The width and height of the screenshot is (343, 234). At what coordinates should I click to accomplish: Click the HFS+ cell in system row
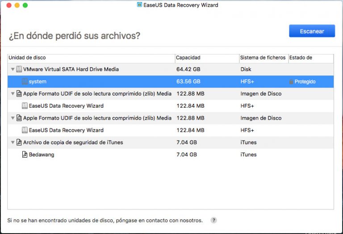point(247,82)
